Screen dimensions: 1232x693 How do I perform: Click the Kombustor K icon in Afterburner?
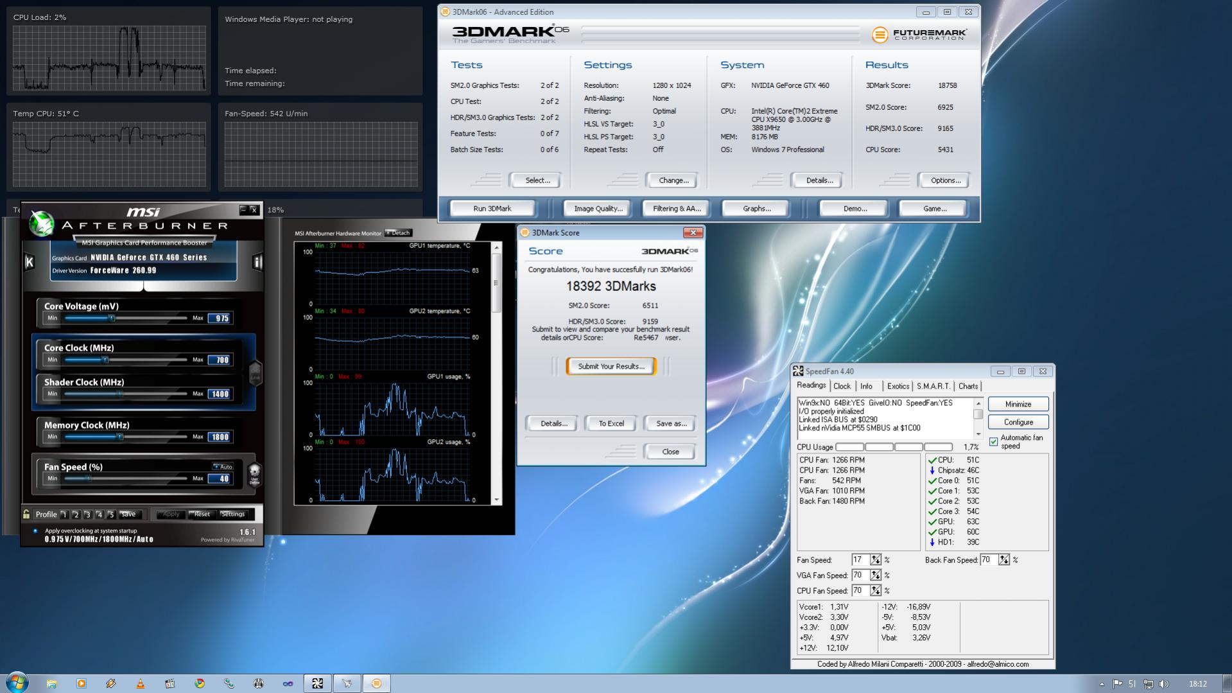(29, 262)
